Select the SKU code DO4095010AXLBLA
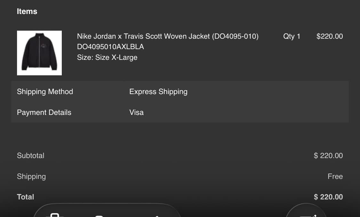Screen dimensions: 360x217 (x=110, y=47)
